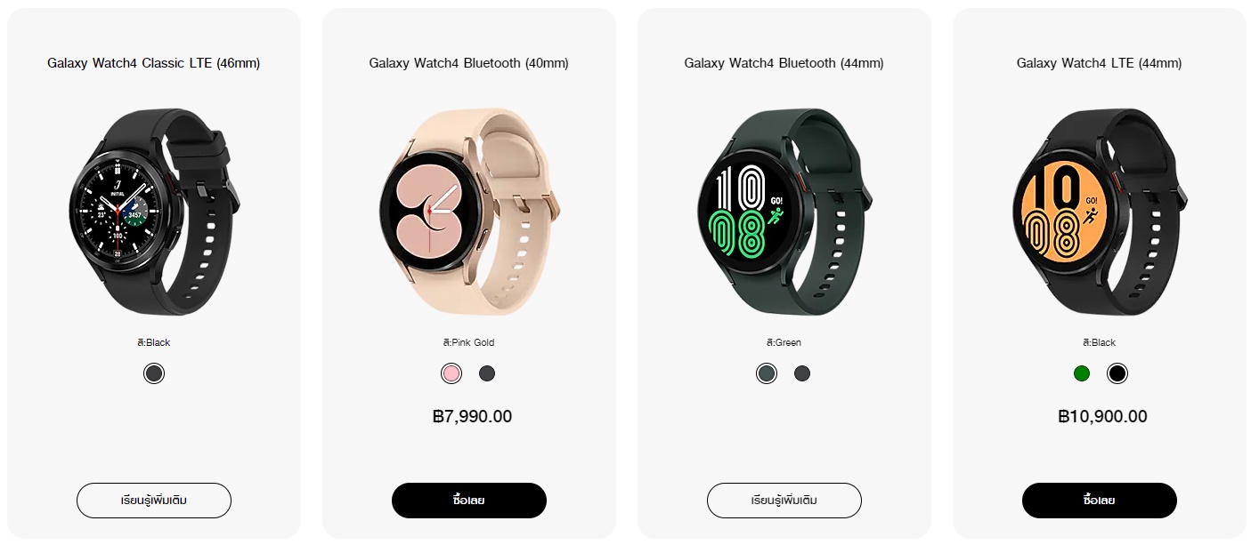Screen dimensions: 1251x545
Task: Open Galaxy Watch4 LTE (44mm) title link
Action: 1100,63
